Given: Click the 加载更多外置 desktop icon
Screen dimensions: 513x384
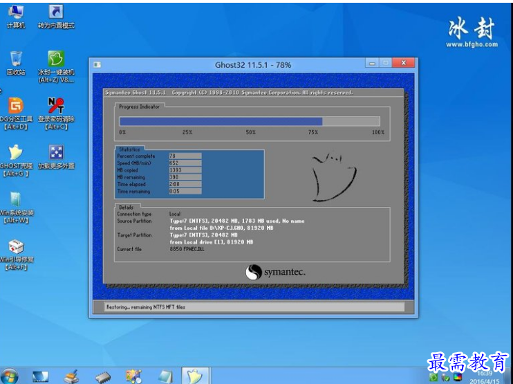Looking at the screenshot, I should coord(56,157).
